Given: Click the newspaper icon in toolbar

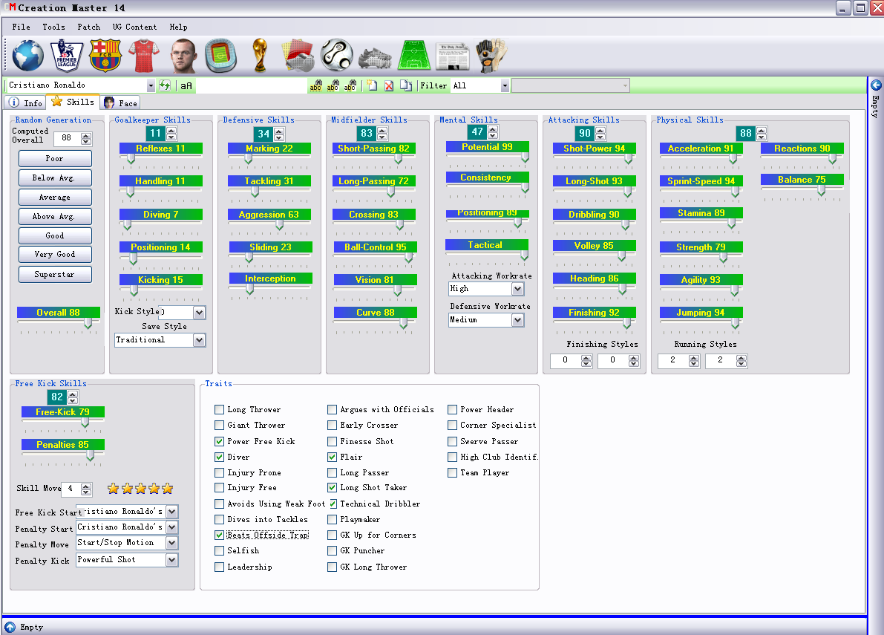Looking at the screenshot, I should [452, 56].
